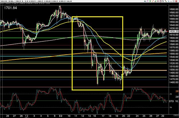
Task: Click the STO indicator label
Action: (x=172, y=101)
